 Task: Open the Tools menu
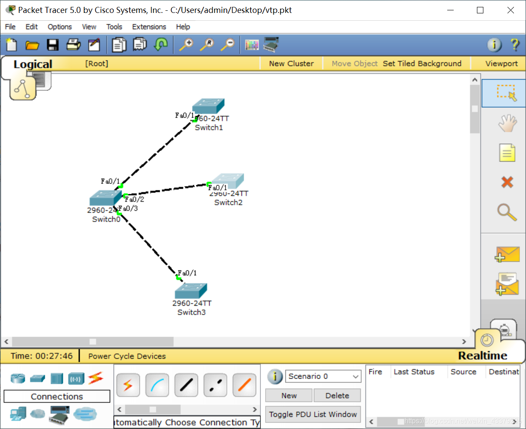click(114, 27)
